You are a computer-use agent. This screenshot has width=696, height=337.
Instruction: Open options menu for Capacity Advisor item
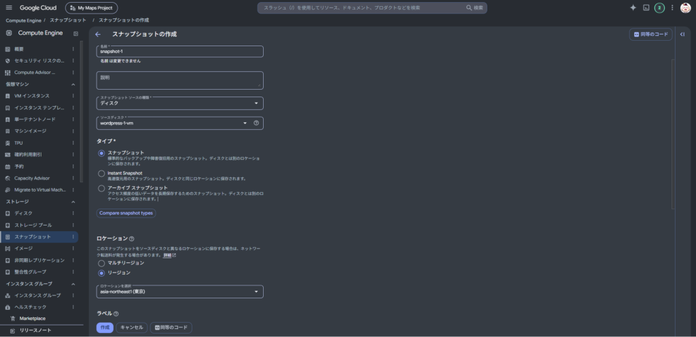pos(73,178)
